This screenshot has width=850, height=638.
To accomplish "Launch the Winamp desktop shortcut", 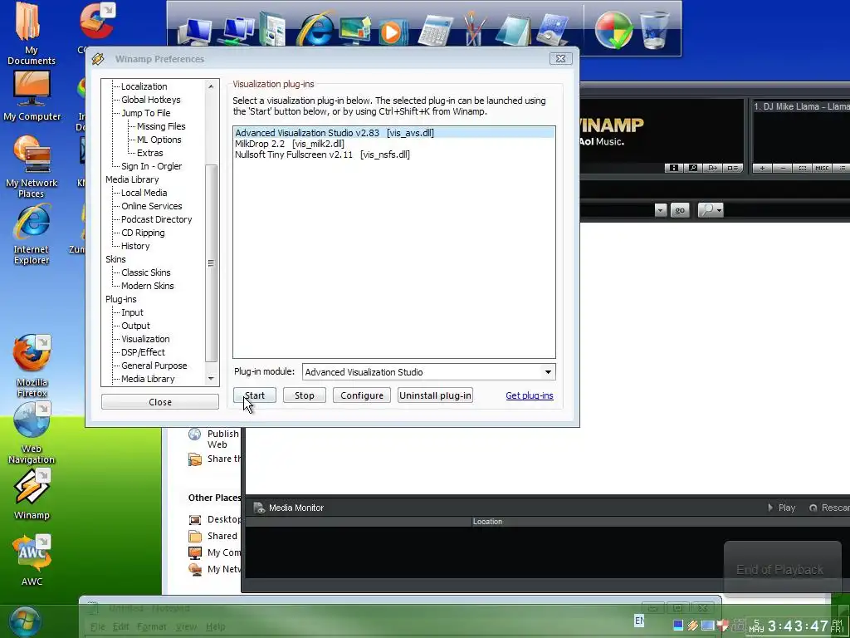I will 32,495.
